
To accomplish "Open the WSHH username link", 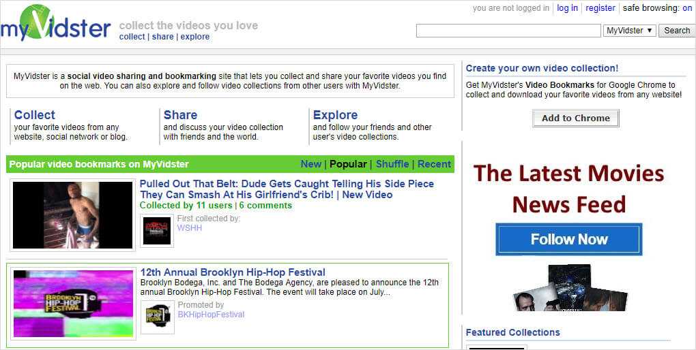I will (190, 227).
